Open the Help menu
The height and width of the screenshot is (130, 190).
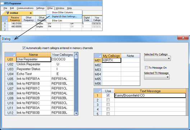(69, 8)
